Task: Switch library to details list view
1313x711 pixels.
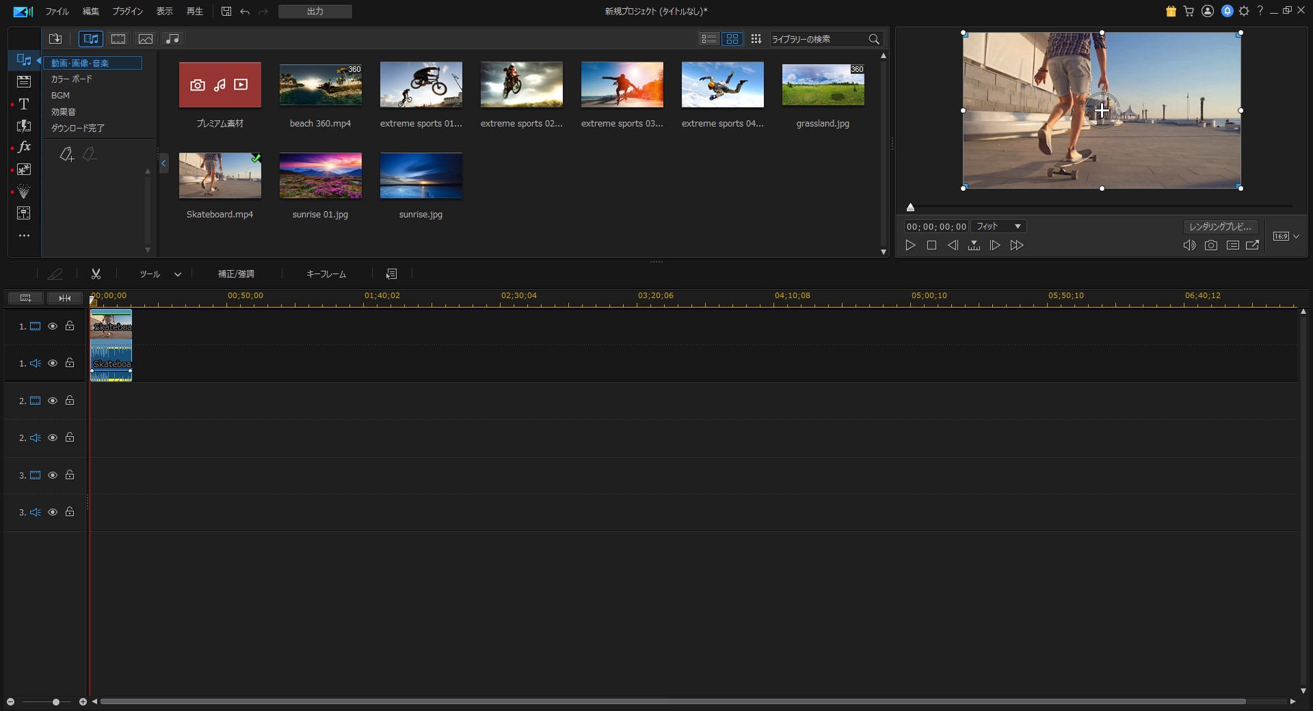Action: tap(708, 39)
